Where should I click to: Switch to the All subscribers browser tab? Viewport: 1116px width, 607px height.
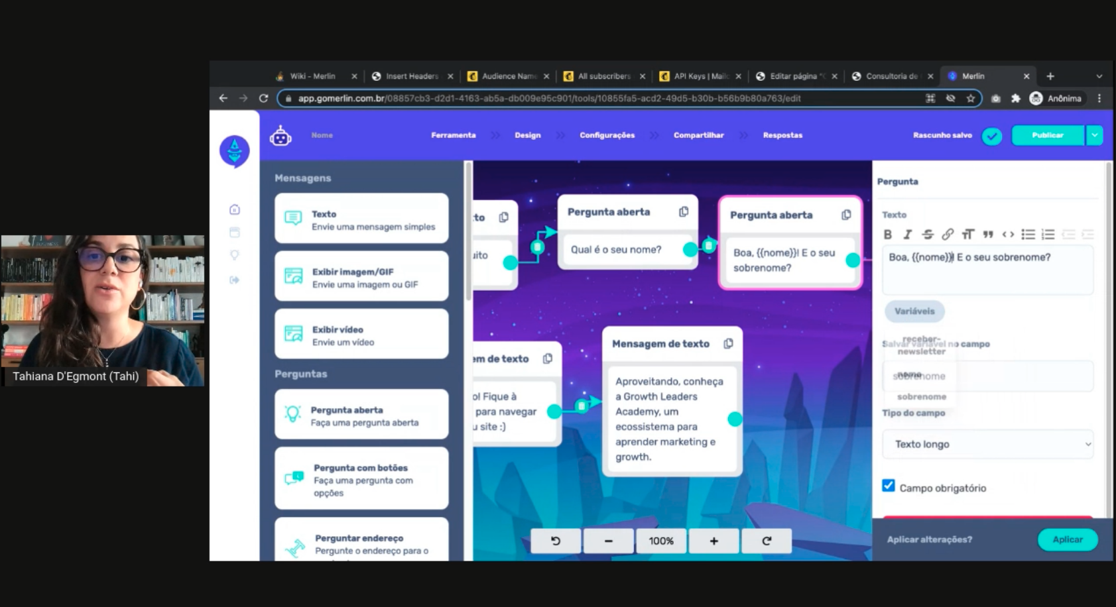tap(603, 76)
